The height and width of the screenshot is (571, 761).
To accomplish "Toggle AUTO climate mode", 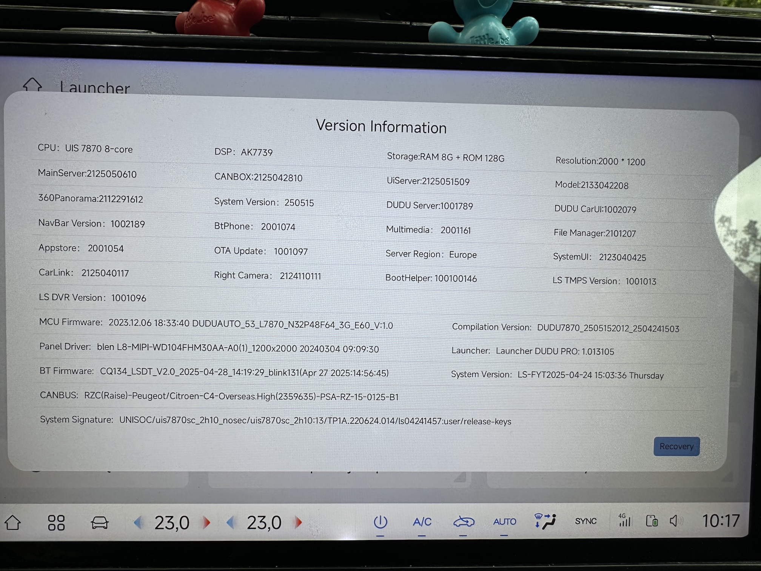I will click(x=505, y=522).
